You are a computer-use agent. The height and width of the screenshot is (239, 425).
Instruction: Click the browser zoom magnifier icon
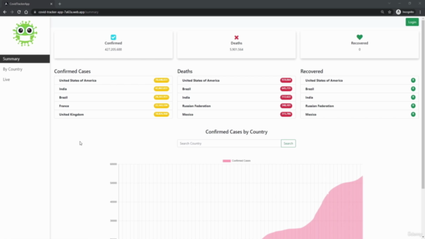[382, 12]
